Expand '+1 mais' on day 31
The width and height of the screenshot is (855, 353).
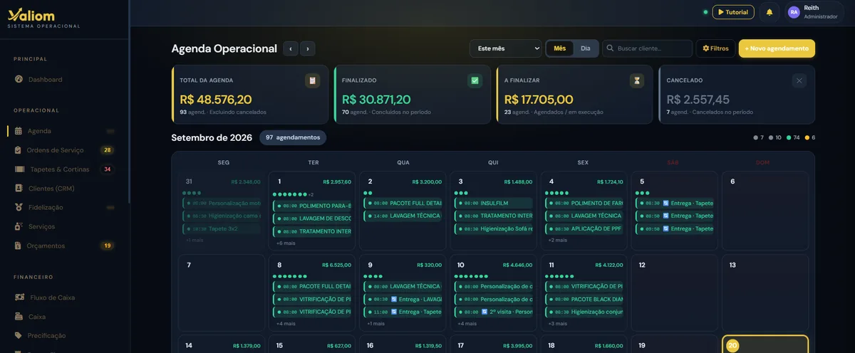click(x=195, y=240)
